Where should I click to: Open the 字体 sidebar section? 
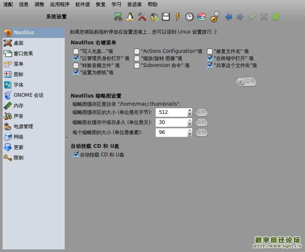(33, 85)
